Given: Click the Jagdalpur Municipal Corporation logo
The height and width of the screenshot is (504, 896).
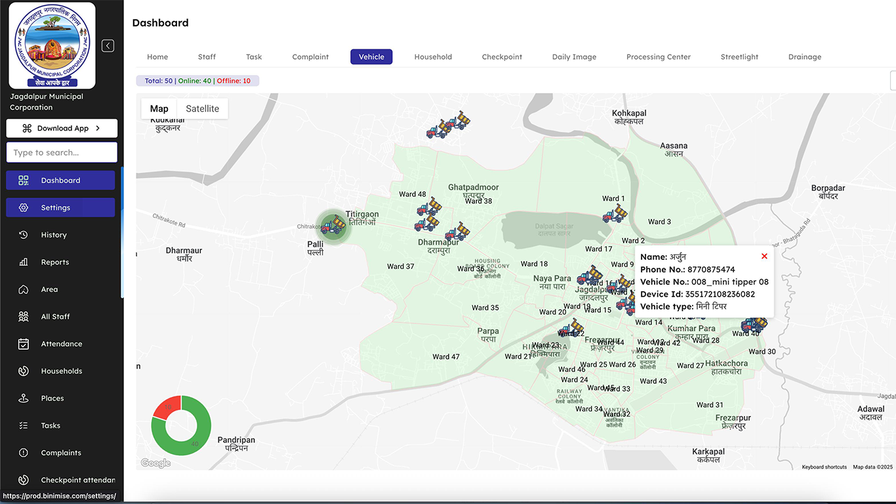Looking at the screenshot, I should [x=52, y=45].
